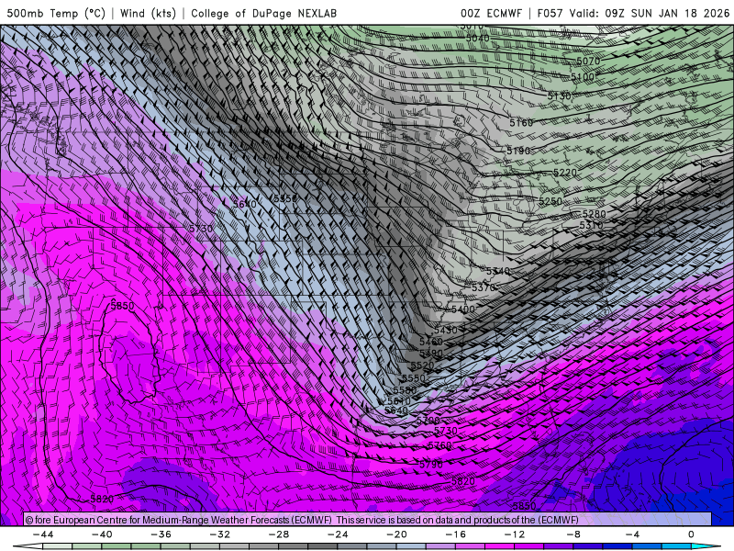Select the 5130 height contour label
Screen dimensions: 734x551
560,96
